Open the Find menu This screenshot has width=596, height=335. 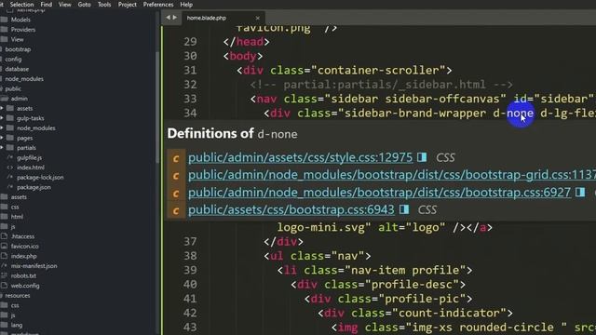click(46, 5)
